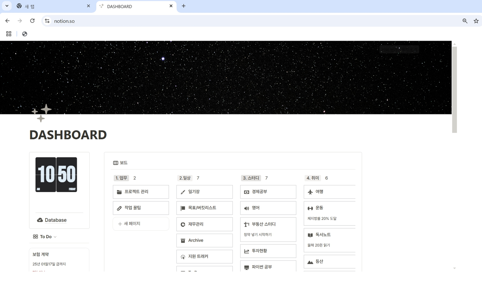Open the 프로젝트 관리 card

tap(141, 192)
